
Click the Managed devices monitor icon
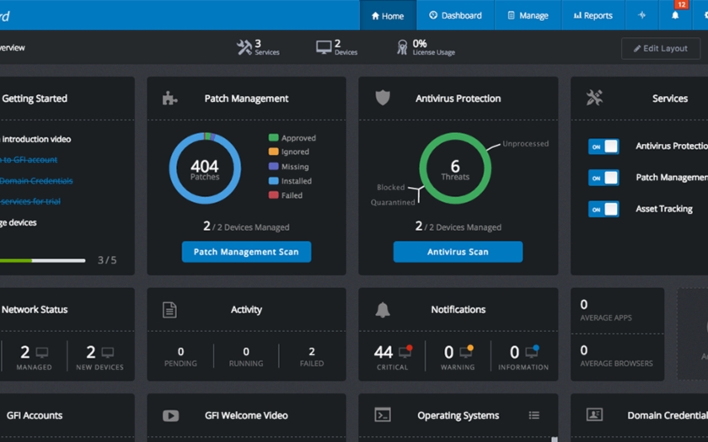pos(42,352)
